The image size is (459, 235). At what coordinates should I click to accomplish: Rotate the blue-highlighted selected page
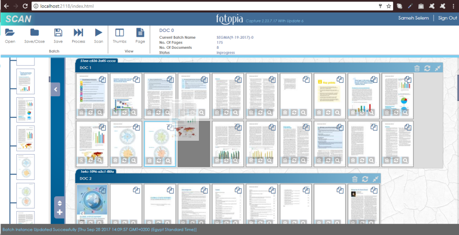159,160
